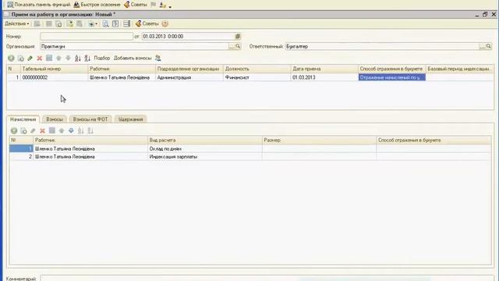
Task: Click the red X delete icon in accruals toolbar
Action: (x=42, y=131)
